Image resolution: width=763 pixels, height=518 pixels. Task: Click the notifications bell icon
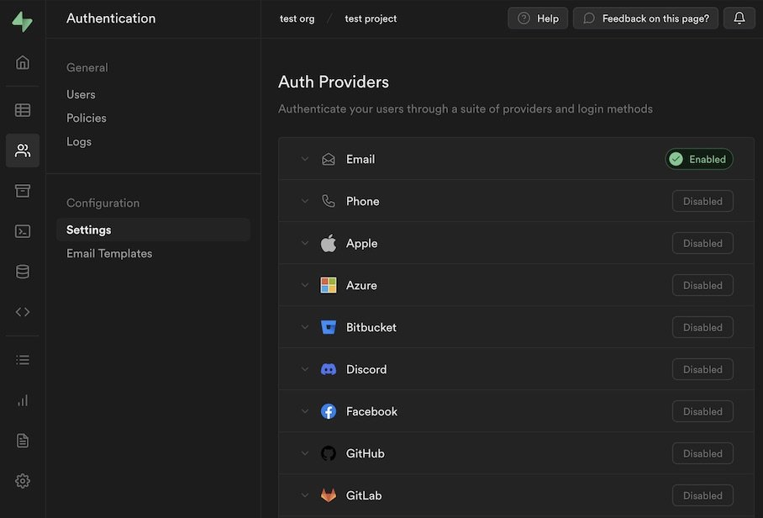(739, 18)
